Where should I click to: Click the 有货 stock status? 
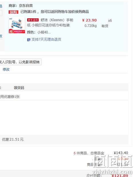tap(105, 26)
